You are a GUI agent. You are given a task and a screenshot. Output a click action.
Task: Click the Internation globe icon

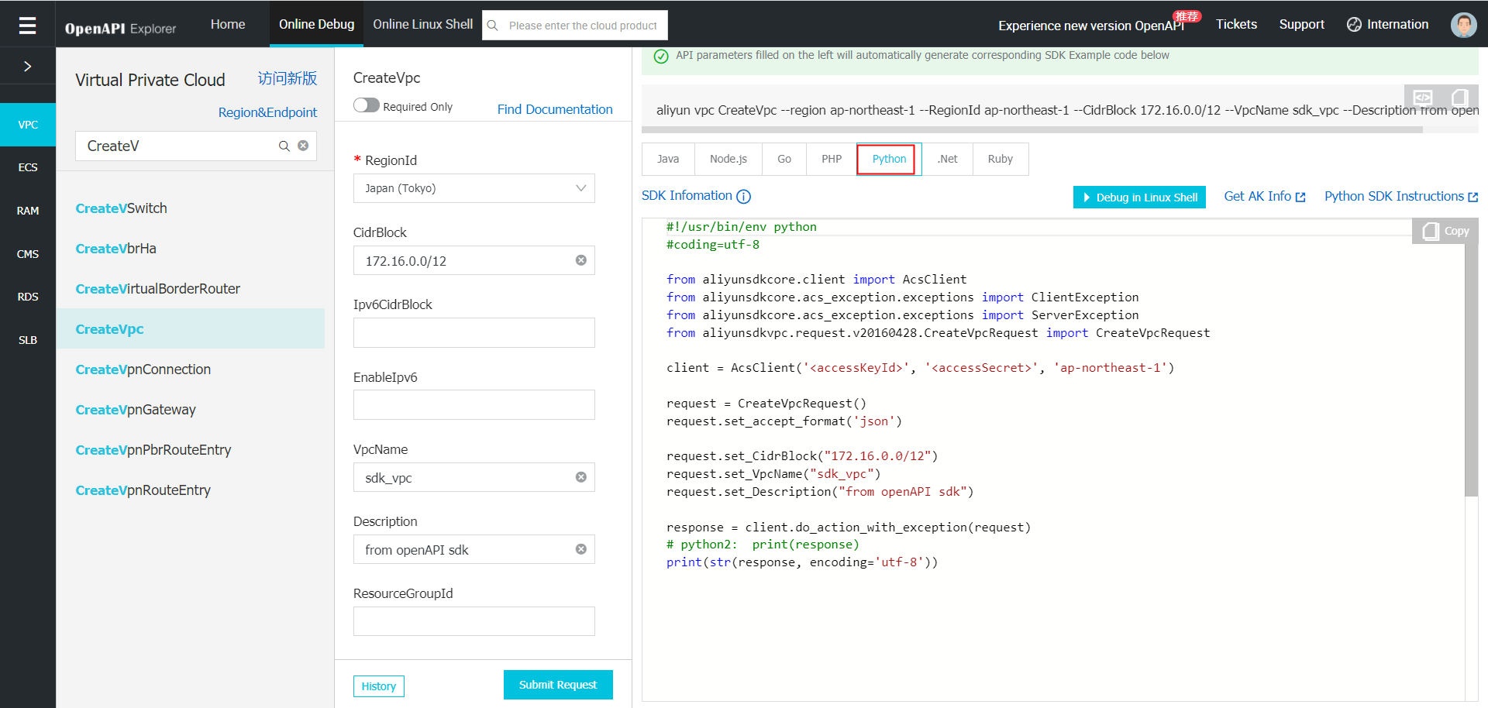pyautogui.click(x=1354, y=25)
